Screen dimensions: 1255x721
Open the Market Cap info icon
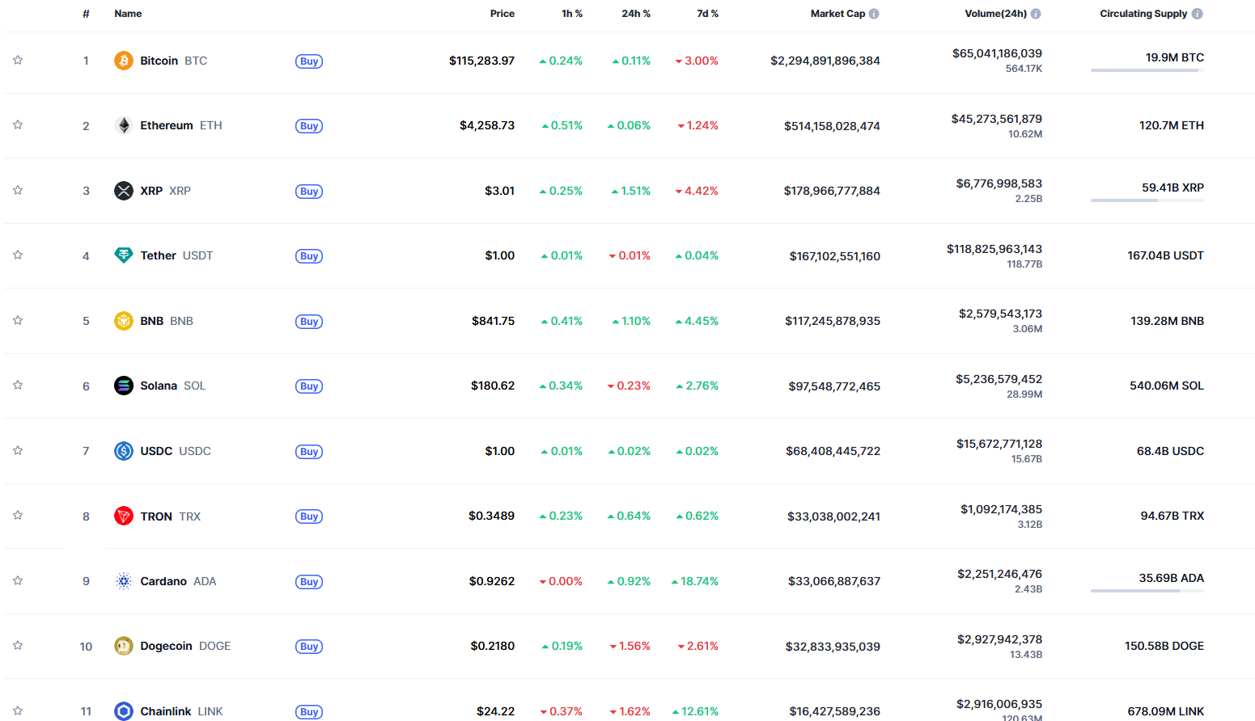[x=874, y=14]
